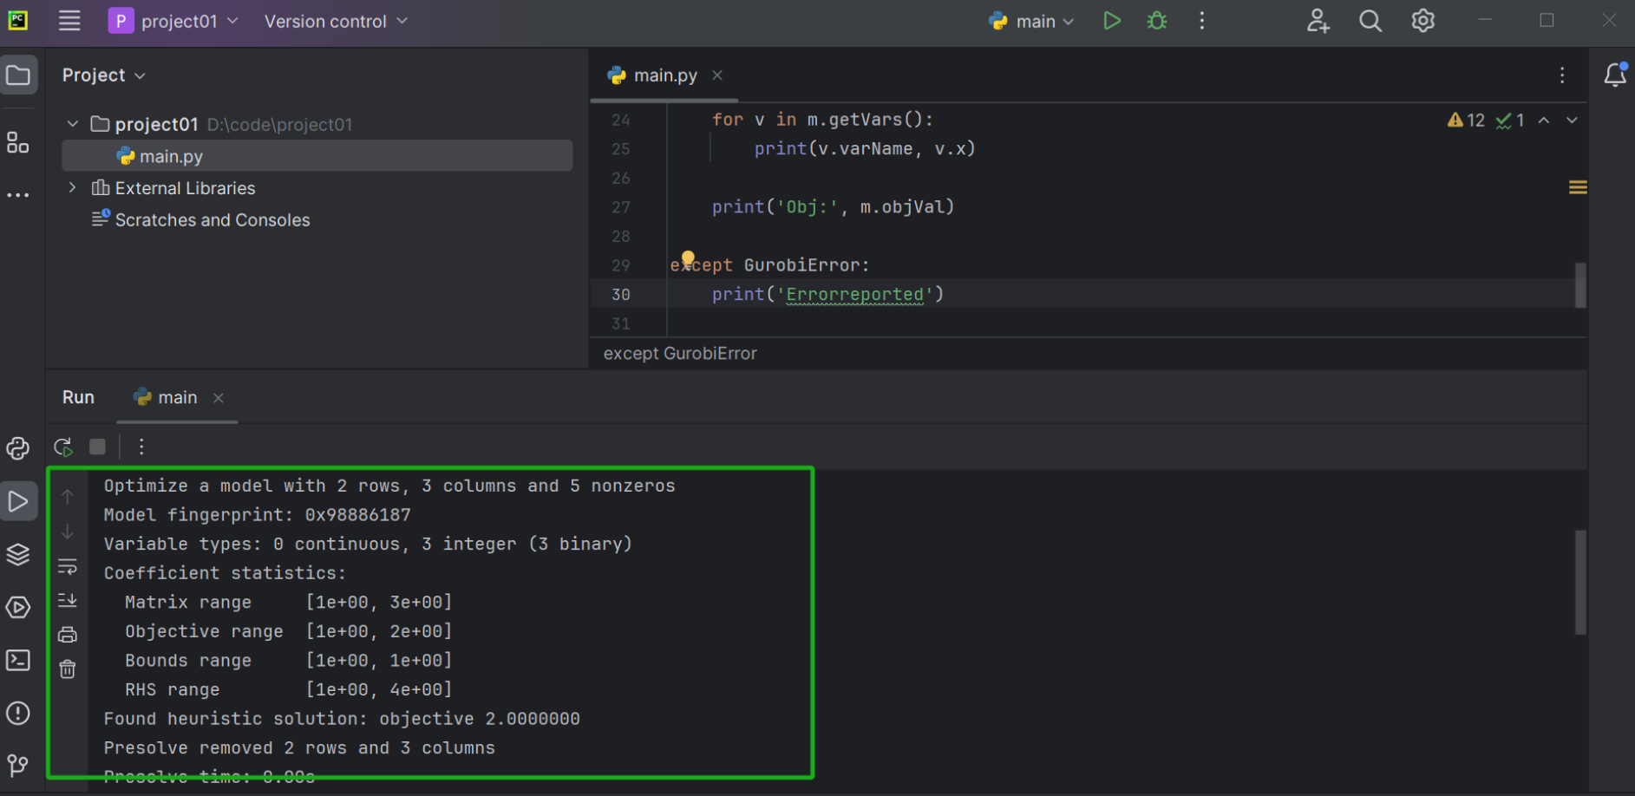Open the Code With Me user icon
Image resolution: width=1635 pixels, height=796 pixels.
[1318, 21]
